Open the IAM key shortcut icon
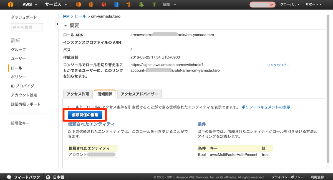Viewport: 333px width, 180px height. coord(154,4)
